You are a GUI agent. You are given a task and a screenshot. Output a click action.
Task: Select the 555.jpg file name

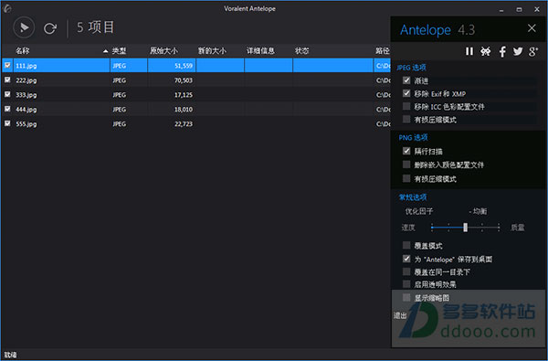26,123
